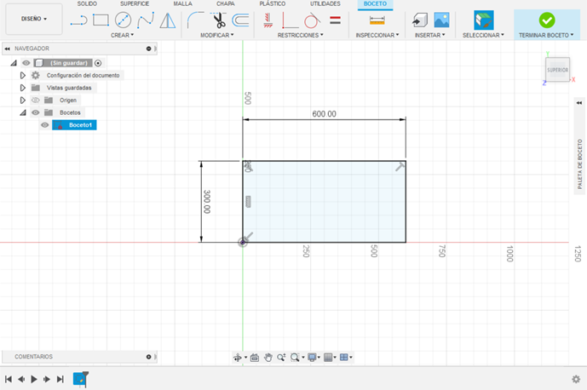Viewport: 587px width, 390px height.
Task: Open the CREAR dropdown menu
Action: tap(122, 35)
